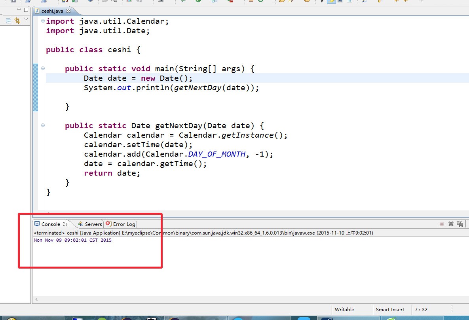Click the Writable status bar field
This screenshot has height=320, width=469.
click(344, 309)
